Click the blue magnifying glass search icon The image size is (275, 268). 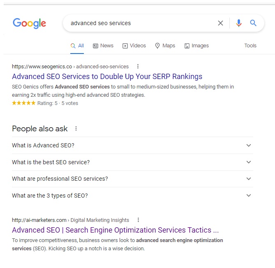[253, 23]
